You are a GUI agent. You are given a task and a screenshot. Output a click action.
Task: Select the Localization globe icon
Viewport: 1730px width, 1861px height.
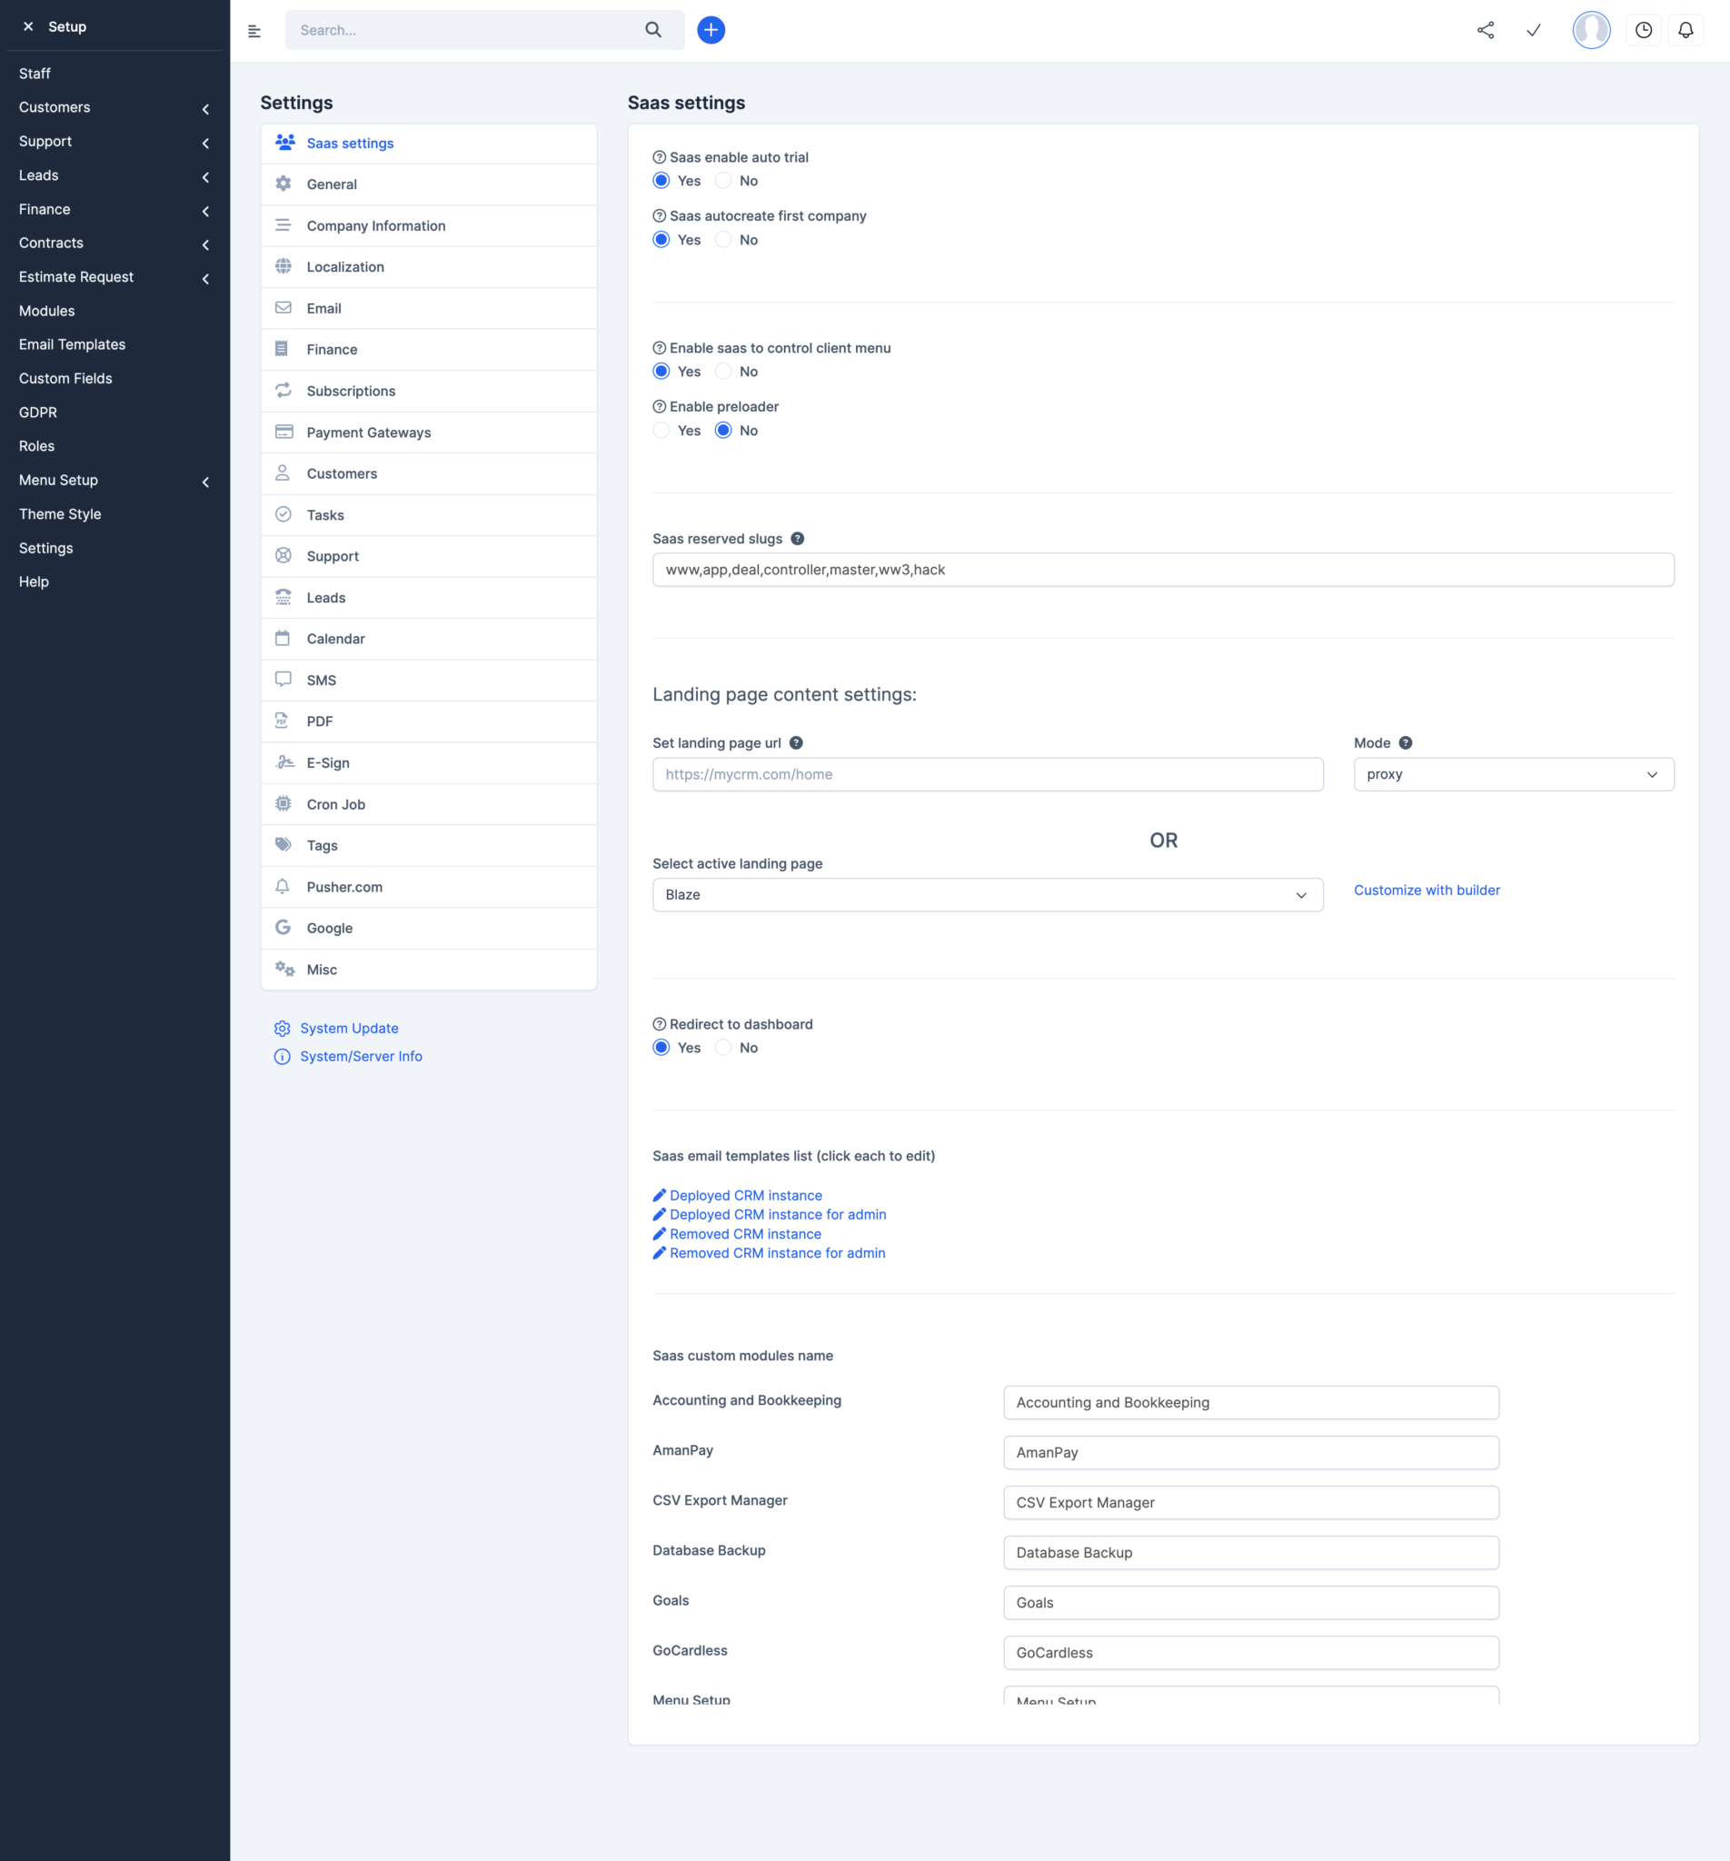click(x=283, y=266)
